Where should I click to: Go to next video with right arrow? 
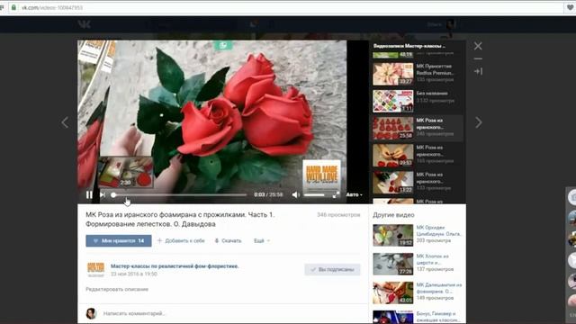(478, 122)
